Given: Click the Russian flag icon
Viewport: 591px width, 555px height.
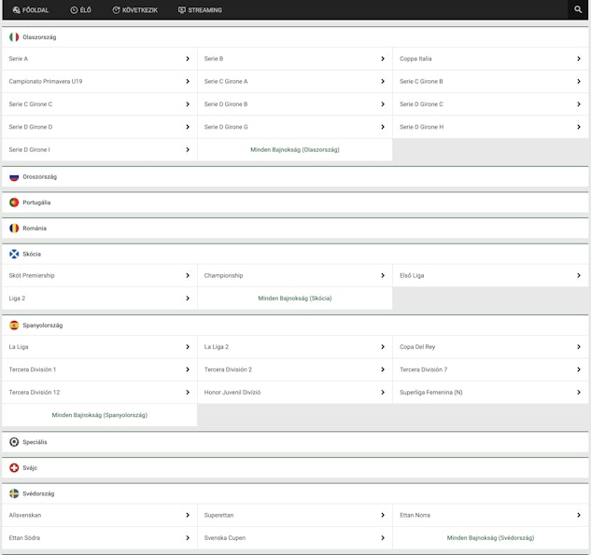Looking at the screenshot, I should coord(14,176).
